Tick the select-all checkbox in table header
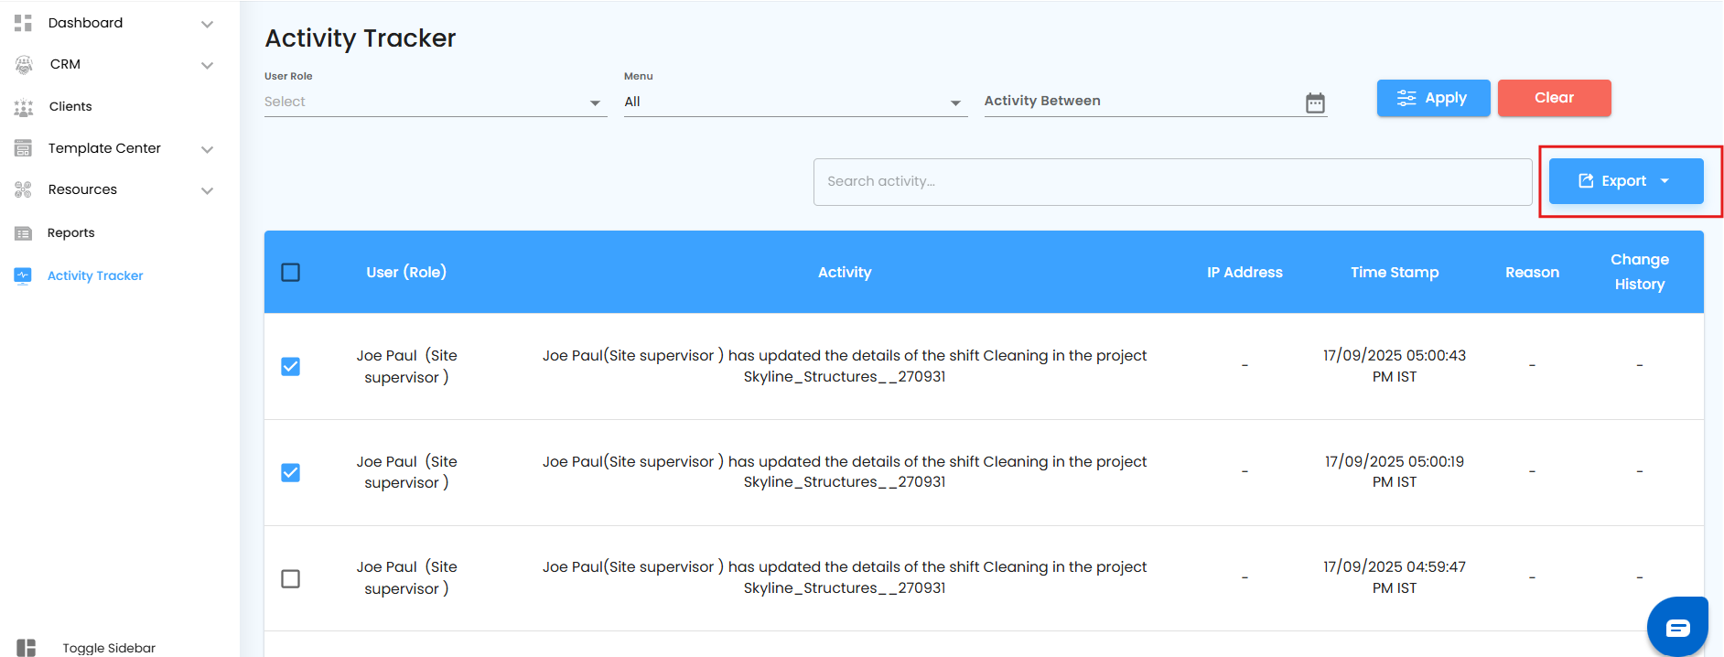1724x657 pixels. point(290,273)
